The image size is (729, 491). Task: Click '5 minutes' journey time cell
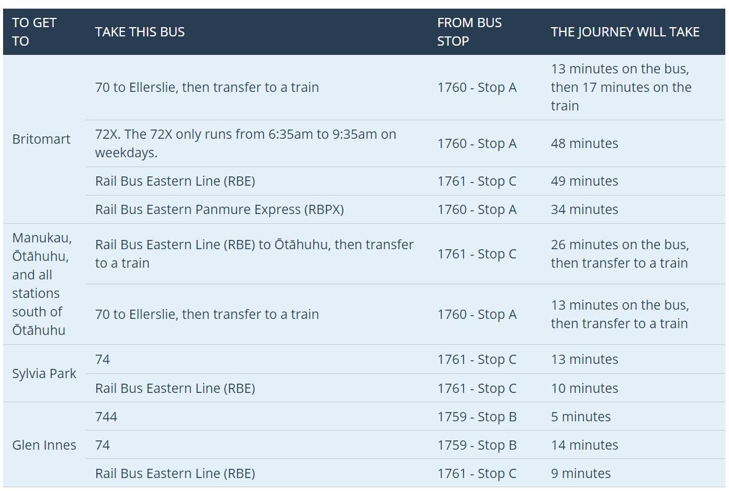coord(581,417)
